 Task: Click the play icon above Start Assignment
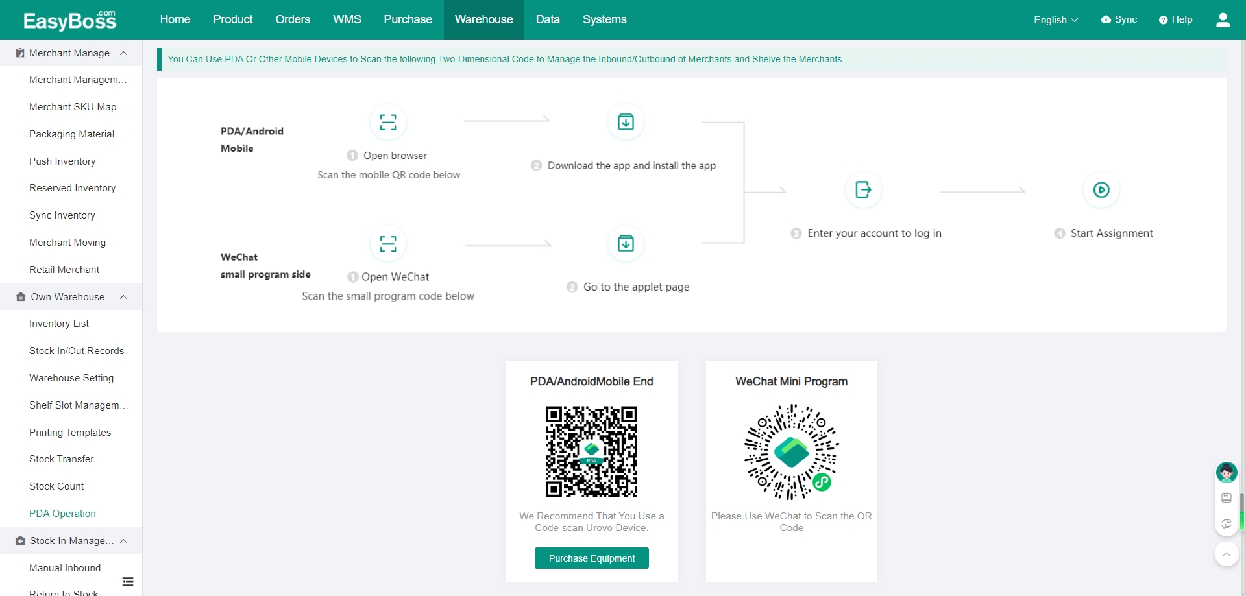tap(1101, 189)
